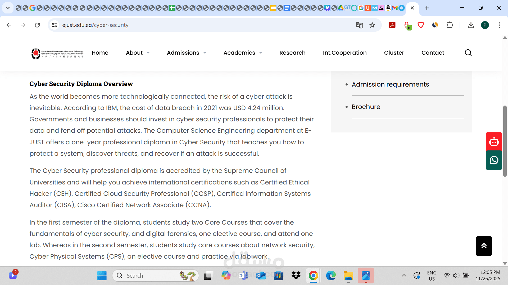The height and width of the screenshot is (285, 508).
Task: Expand the Academics dropdown menu
Action: coord(243,53)
